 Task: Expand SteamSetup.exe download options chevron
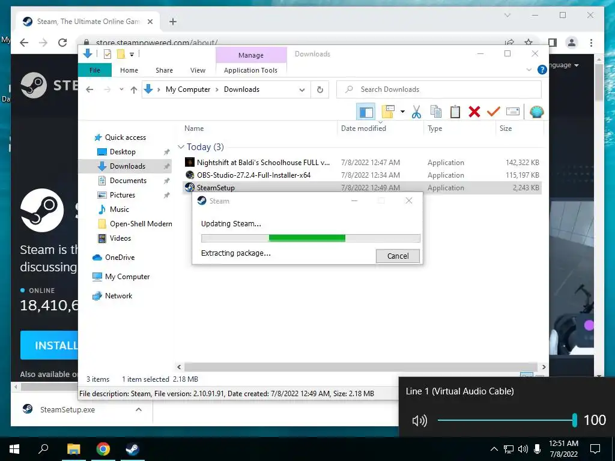pyautogui.click(x=139, y=409)
